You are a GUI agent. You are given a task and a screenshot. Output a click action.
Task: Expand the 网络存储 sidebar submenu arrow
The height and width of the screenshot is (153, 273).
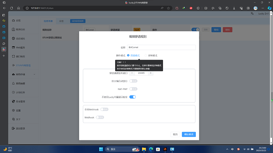point(34,74)
